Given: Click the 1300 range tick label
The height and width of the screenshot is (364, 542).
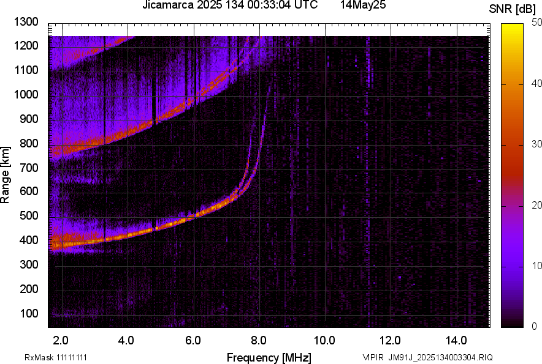Looking at the screenshot, I should (26, 22).
